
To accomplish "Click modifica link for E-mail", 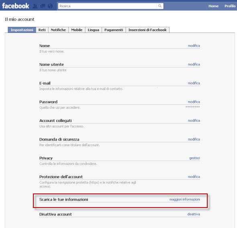I will pos(194,83).
